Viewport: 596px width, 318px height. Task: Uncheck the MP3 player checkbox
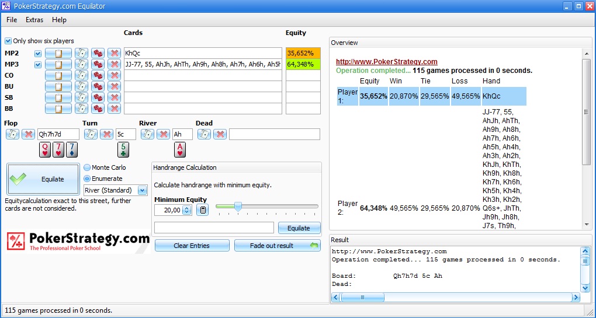click(x=37, y=65)
